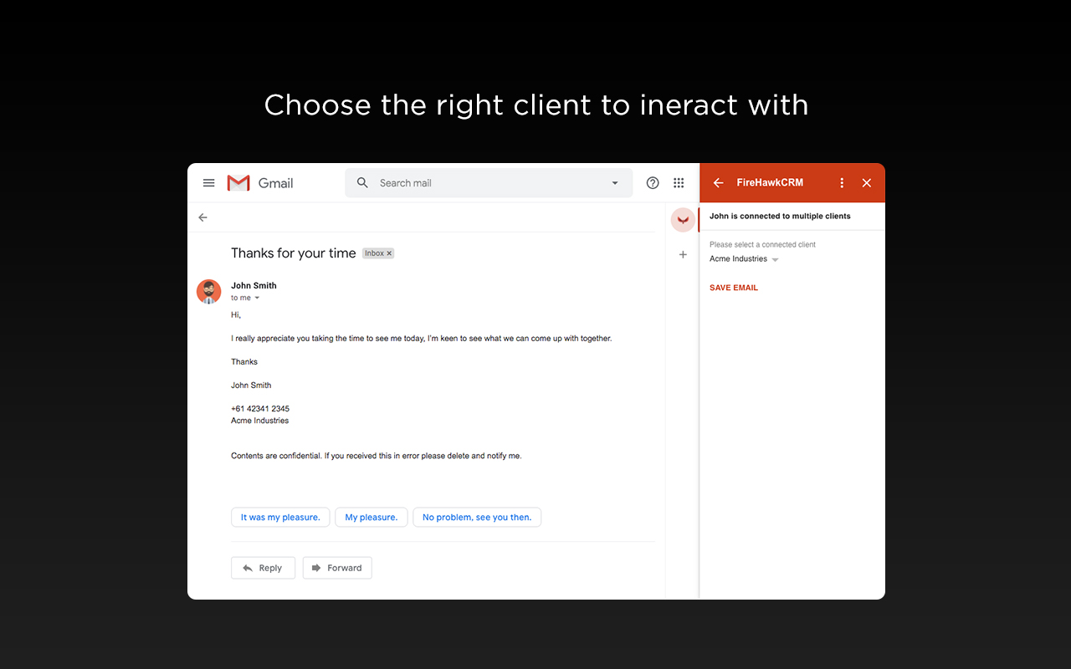
Task: Click the Gmail logo
Action: tap(260, 183)
